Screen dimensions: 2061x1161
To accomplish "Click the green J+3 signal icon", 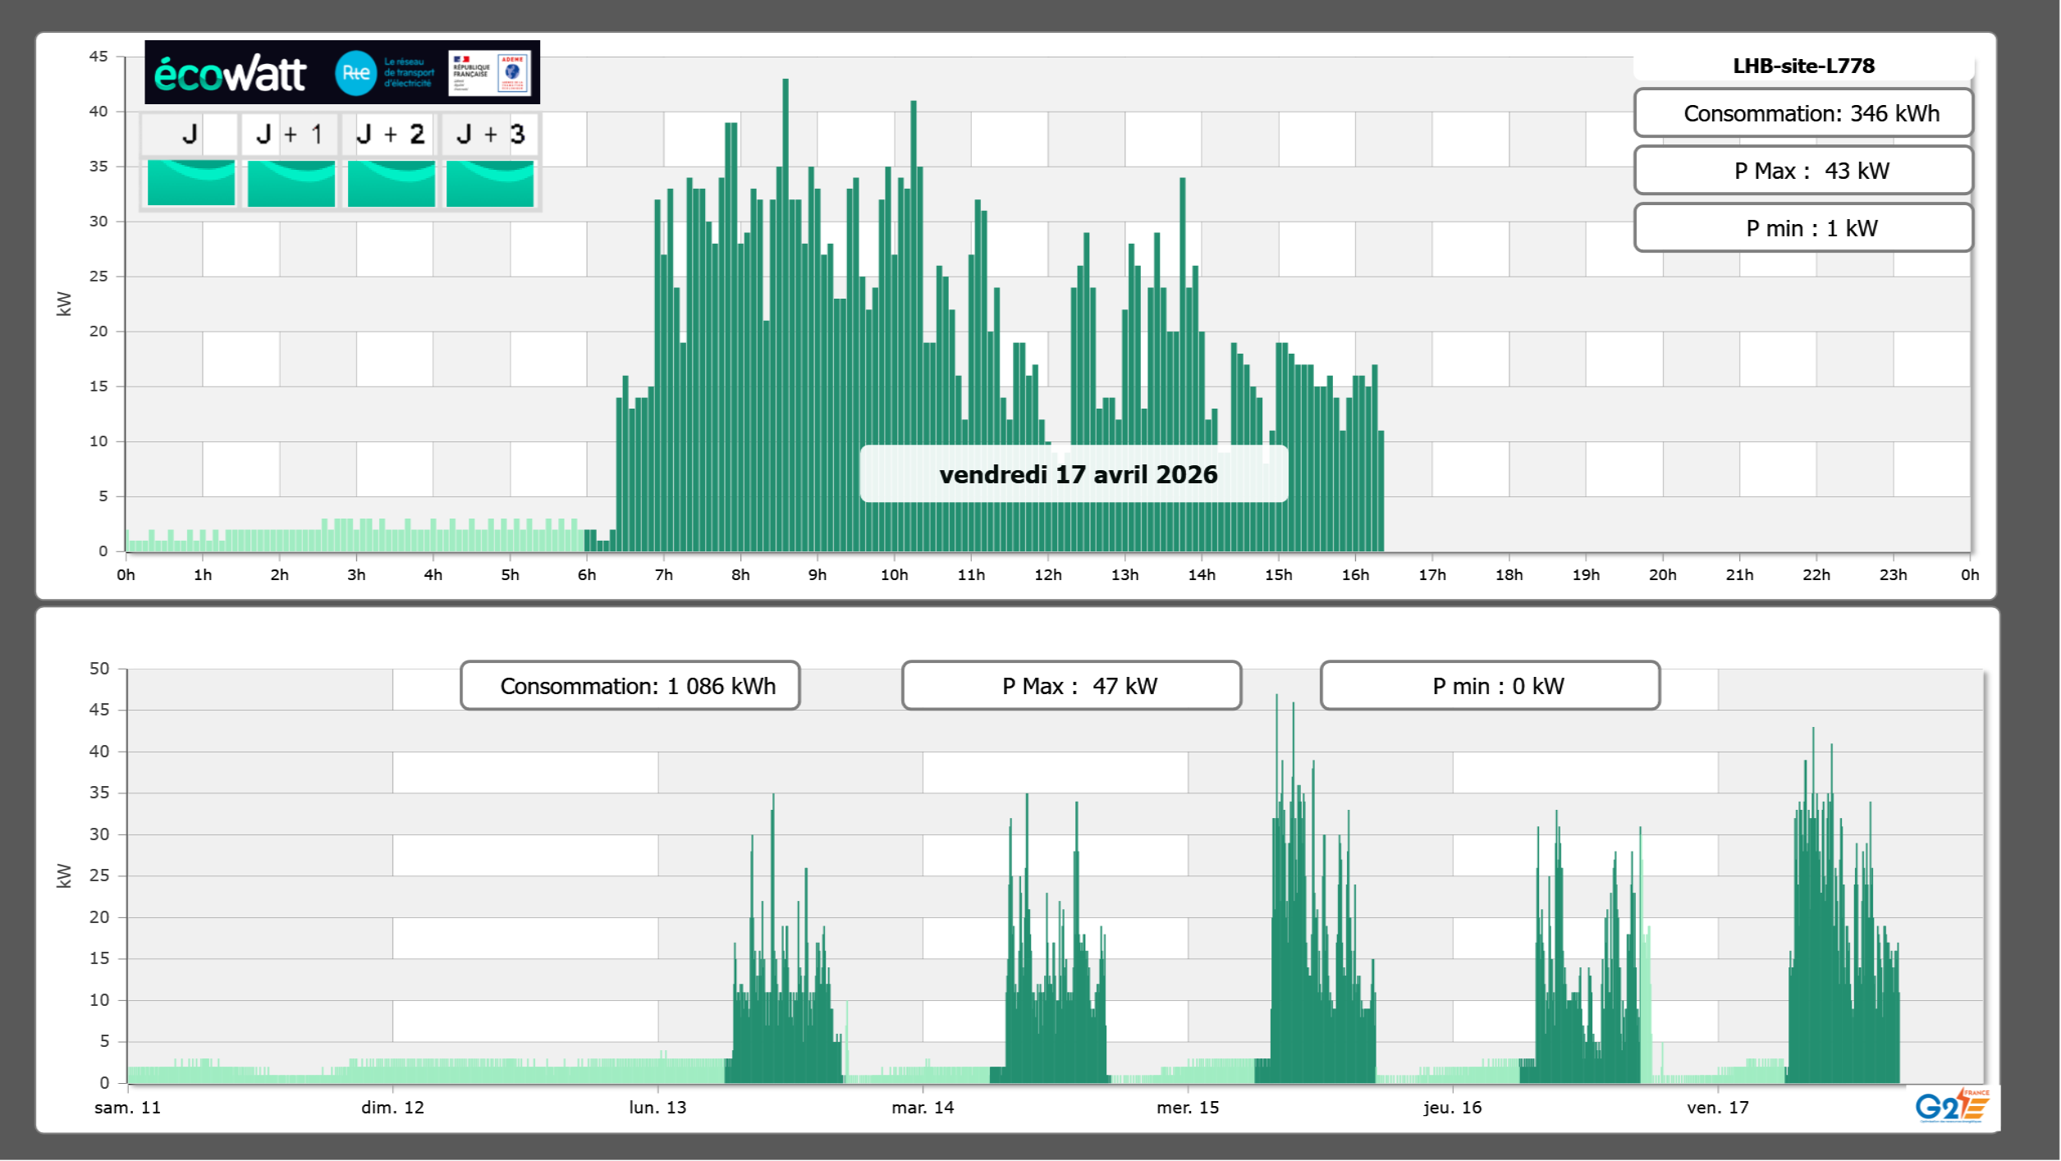I will [490, 183].
